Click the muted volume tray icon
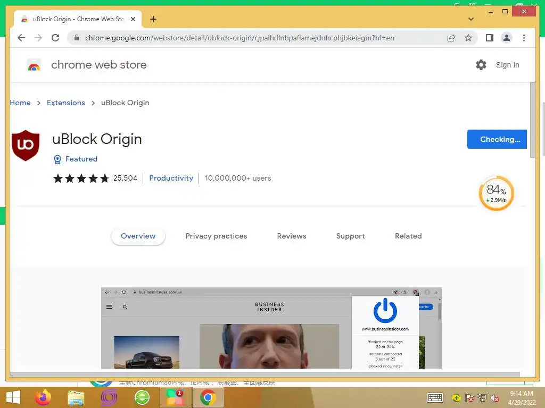The width and height of the screenshot is (545, 408). 495,398
